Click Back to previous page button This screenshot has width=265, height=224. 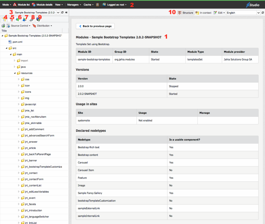click(95, 26)
